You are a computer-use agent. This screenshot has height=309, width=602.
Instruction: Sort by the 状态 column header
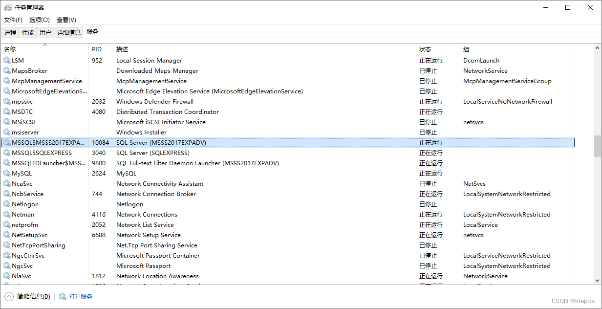pos(438,49)
